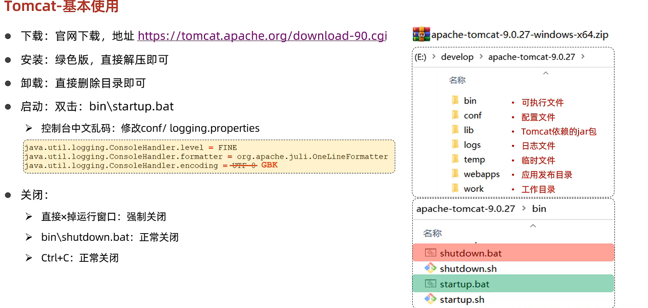Screen dimensions: 648x308
Task: Select apache-tomcat-9.0.27 in the upper breadcrumb
Action: (532, 57)
